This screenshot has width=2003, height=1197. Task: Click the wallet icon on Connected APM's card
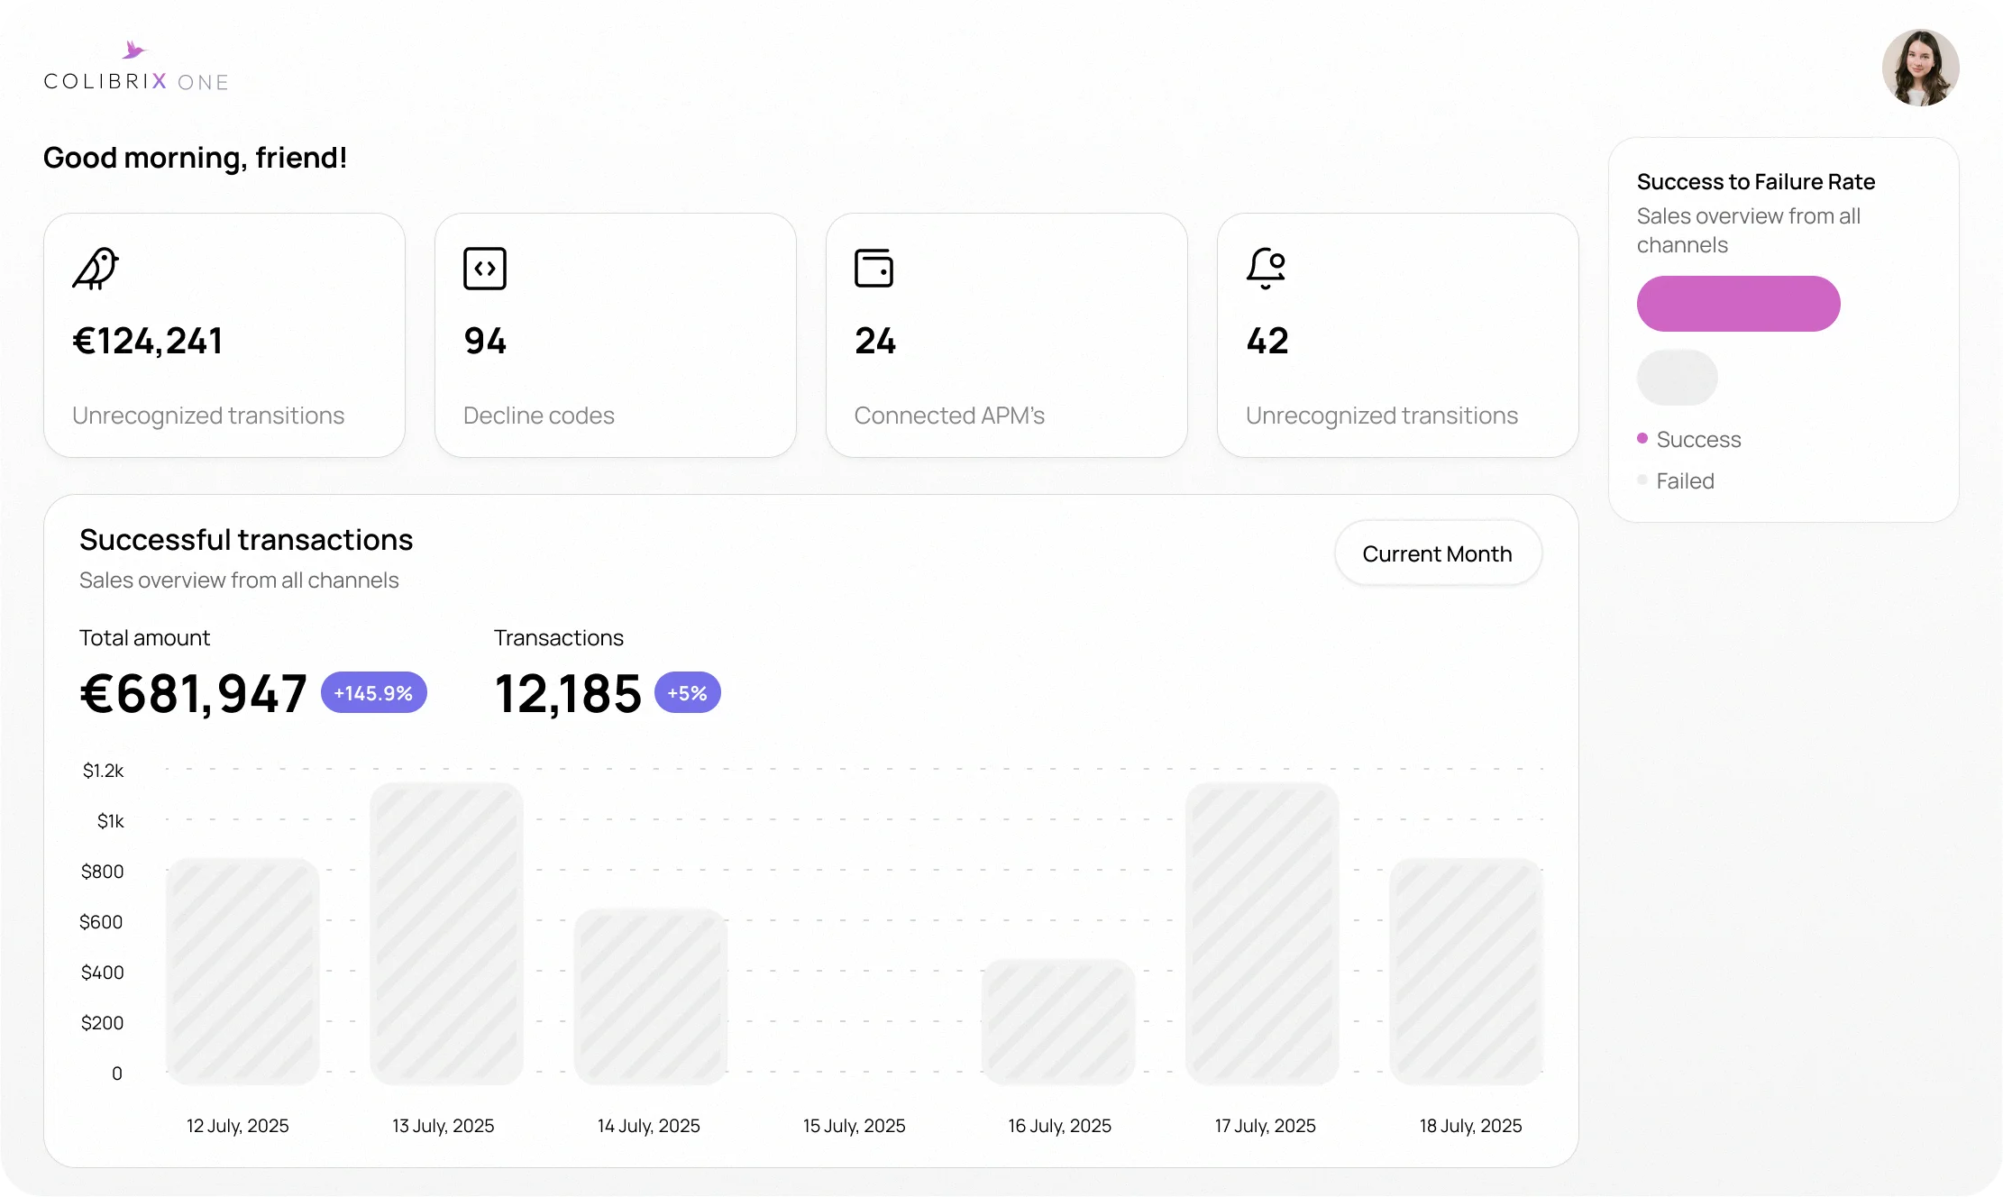(x=874, y=268)
